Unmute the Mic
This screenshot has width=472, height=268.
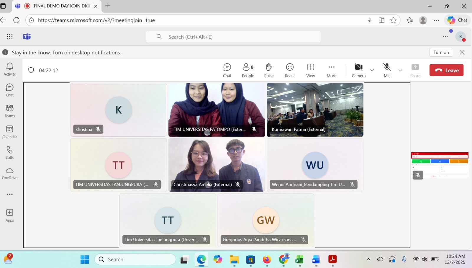pos(387,70)
